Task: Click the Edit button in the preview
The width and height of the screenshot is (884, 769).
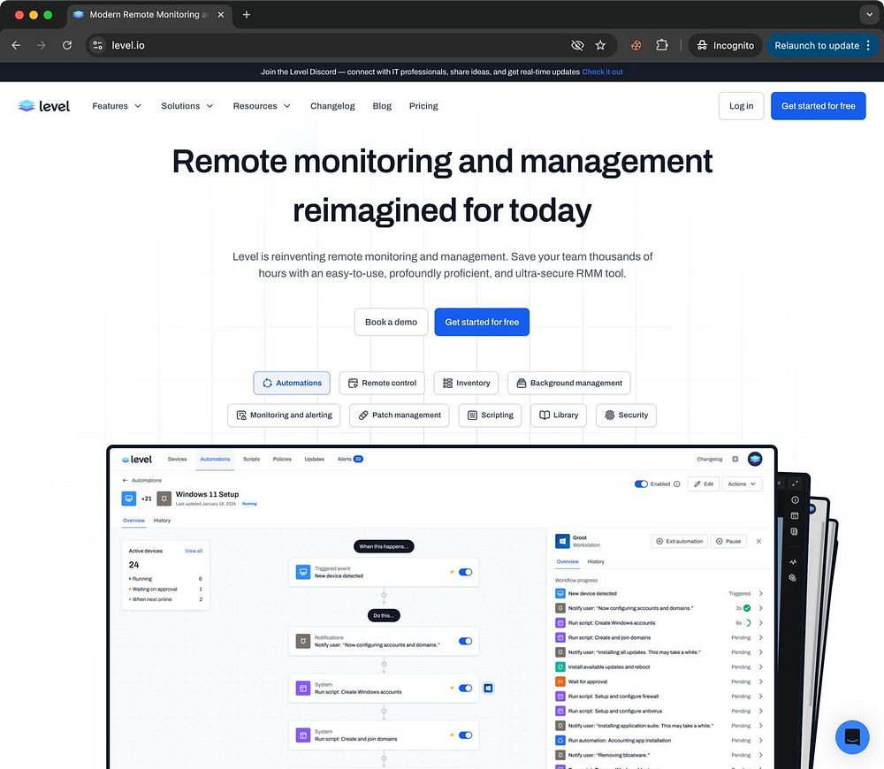Action: click(704, 483)
